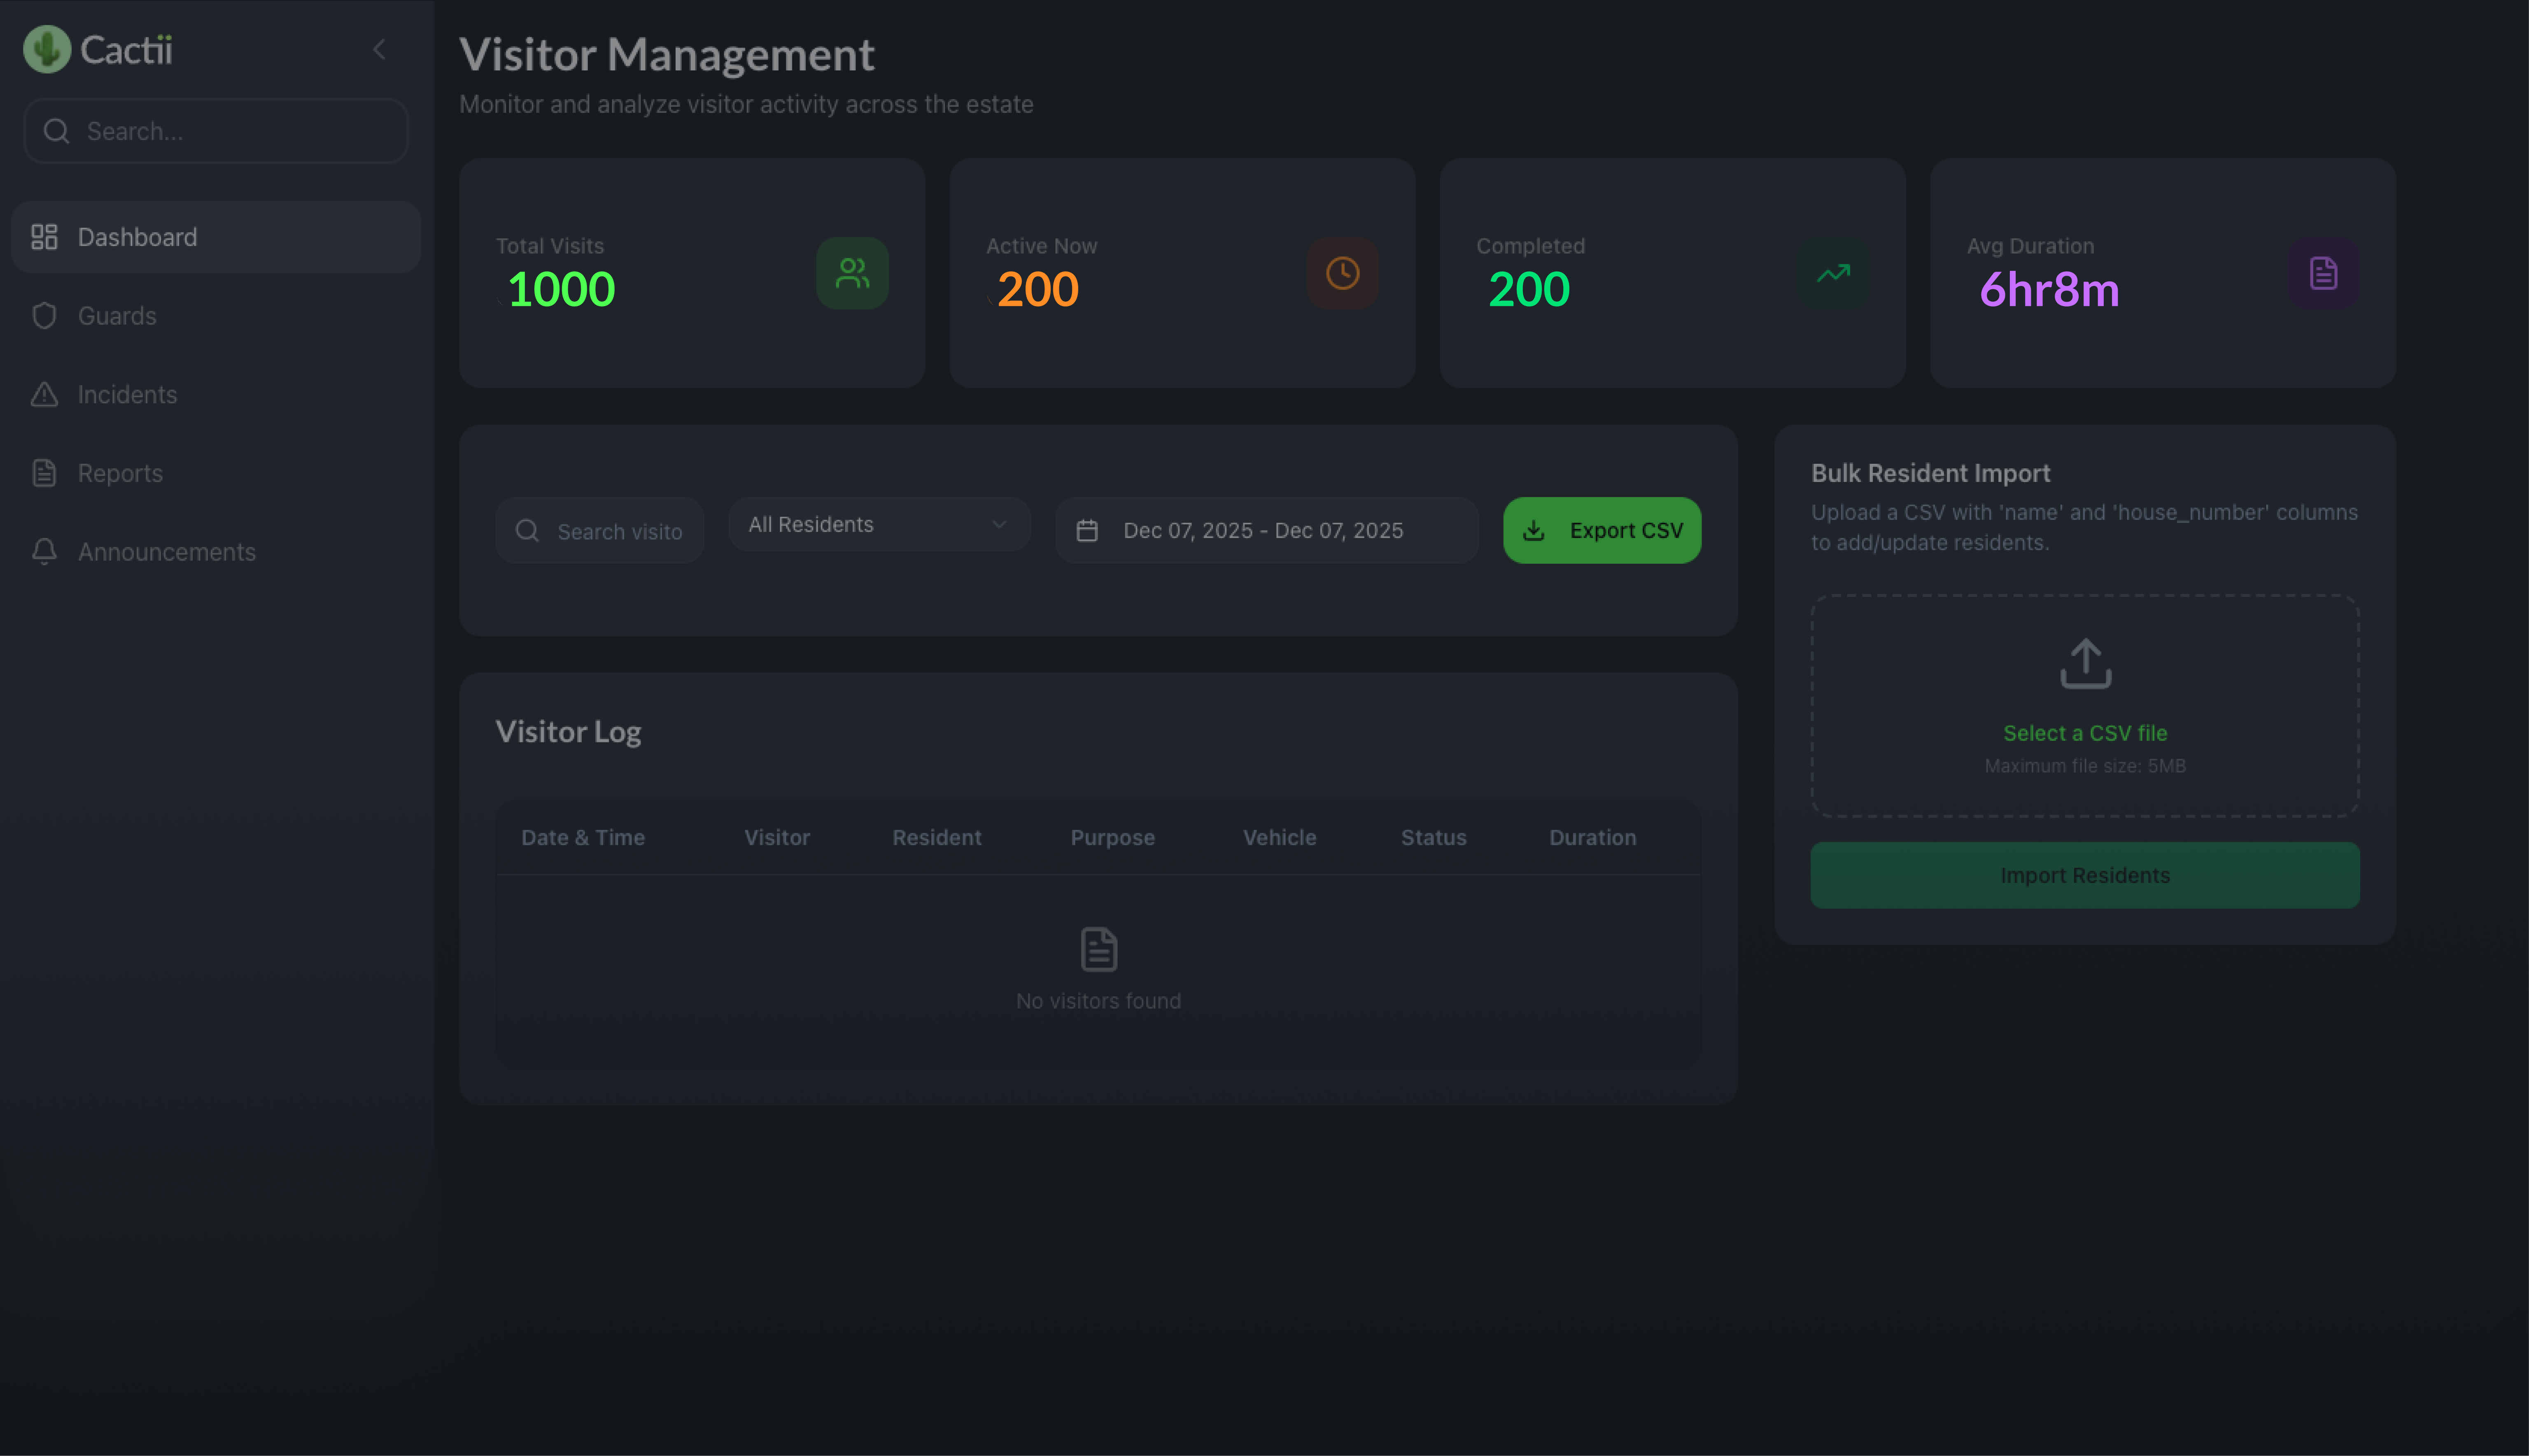Viewport: 2529px width, 1456px height.
Task: Open the All Residents dropdown
Action: point(879,524)
